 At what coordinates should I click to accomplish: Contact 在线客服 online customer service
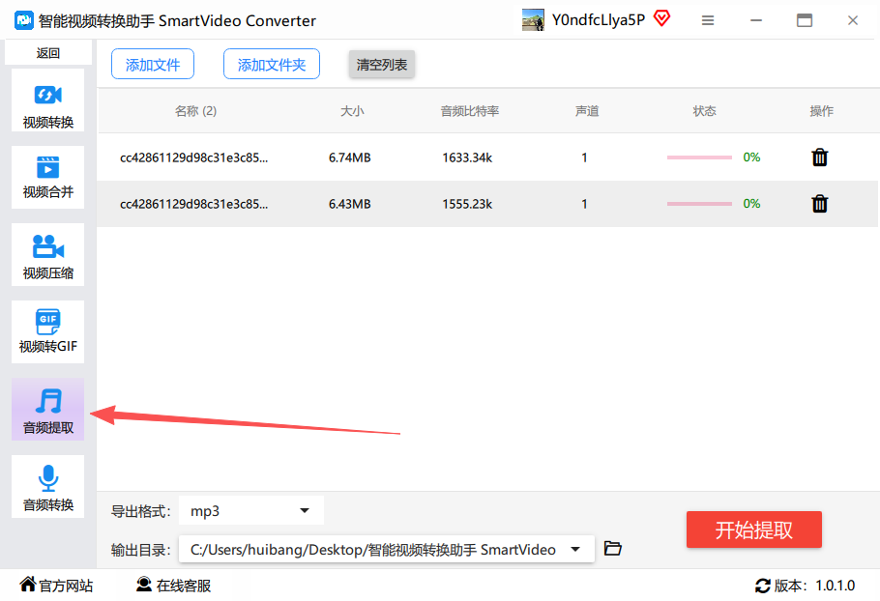pos(173,586)
